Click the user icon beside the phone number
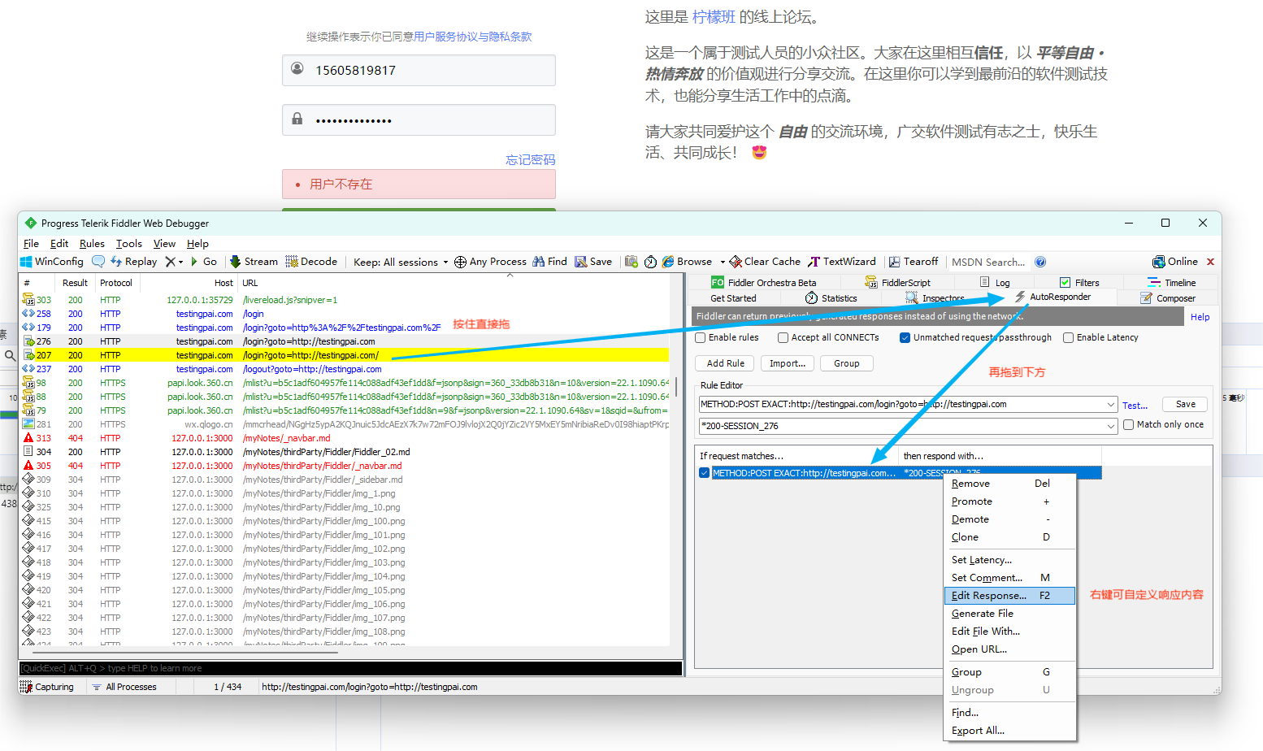This screenshot has height=751, width=1263. pos(297,68)
